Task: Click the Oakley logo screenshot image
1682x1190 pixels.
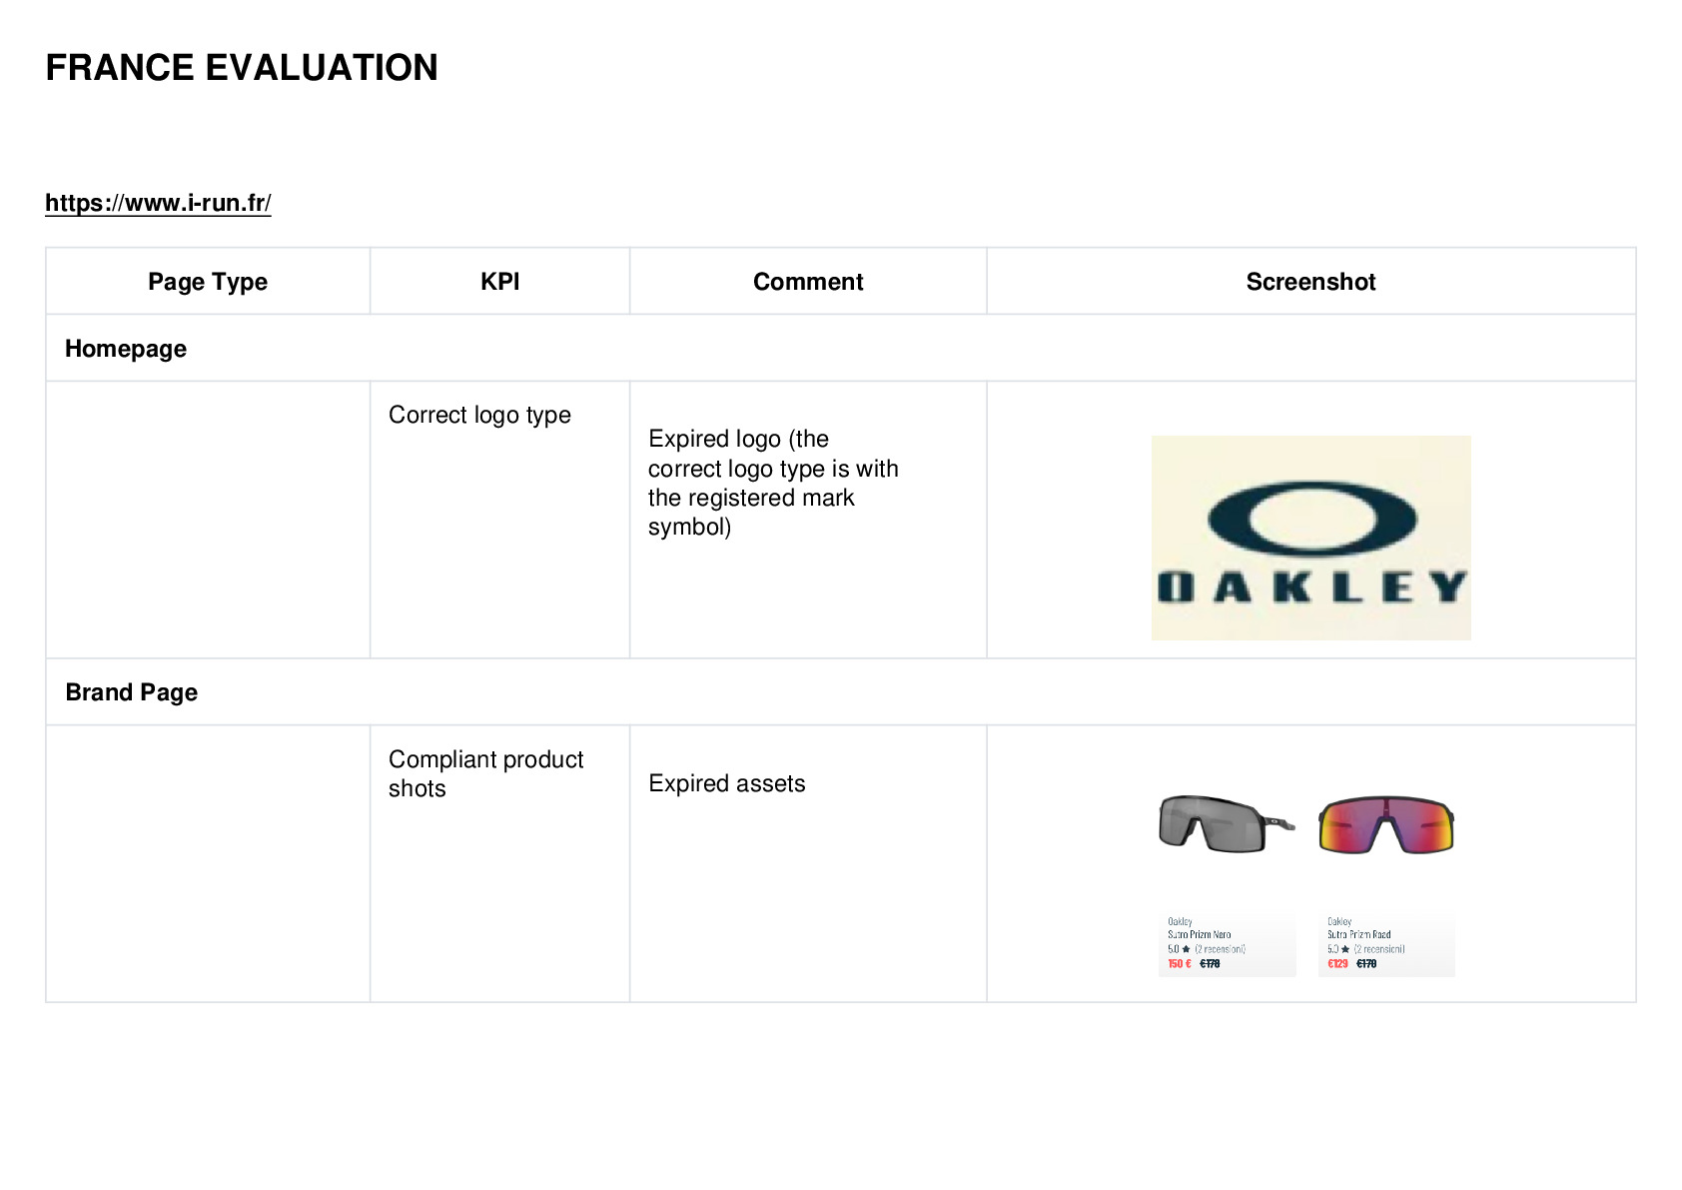Action: 1310,538
